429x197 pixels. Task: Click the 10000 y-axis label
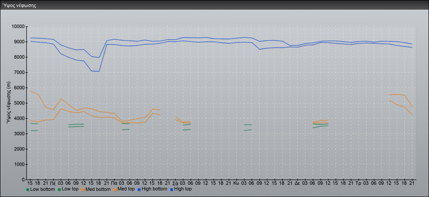pos(18,27)
